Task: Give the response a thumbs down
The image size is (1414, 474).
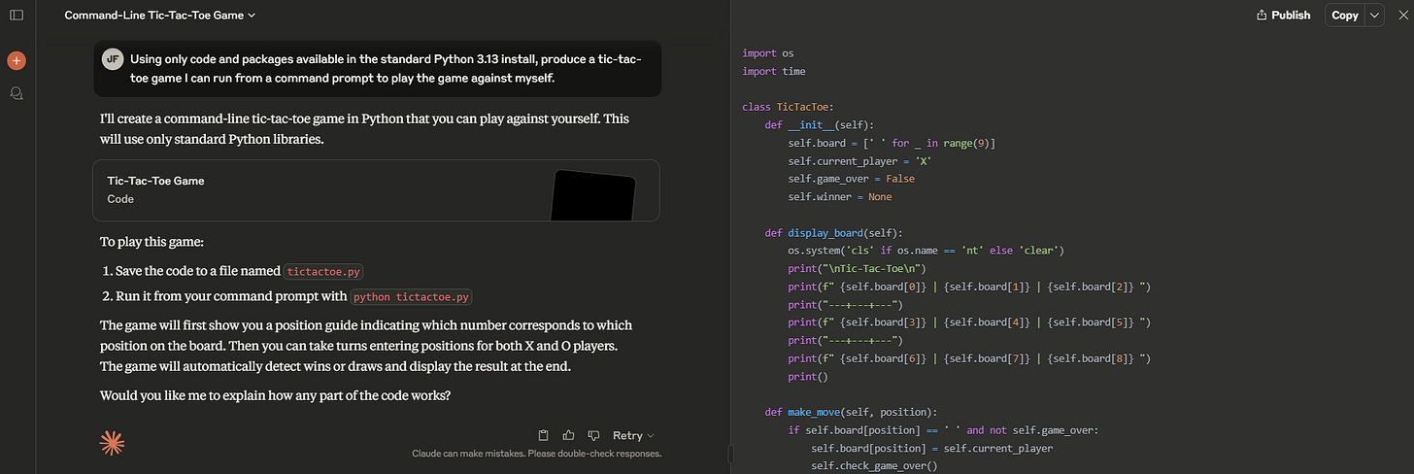Action: (592, 435)
